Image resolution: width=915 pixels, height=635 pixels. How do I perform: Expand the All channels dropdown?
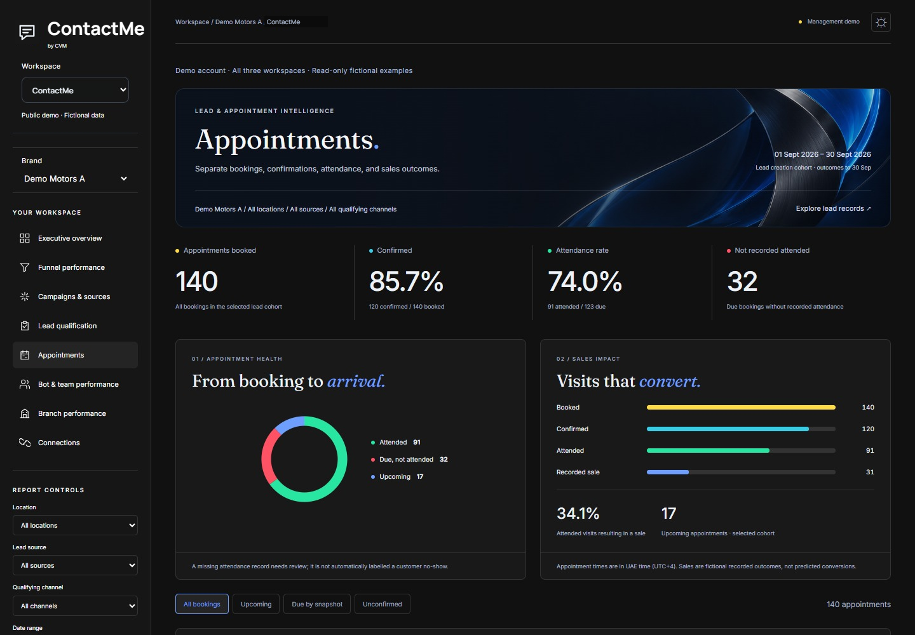click(75, 606)
